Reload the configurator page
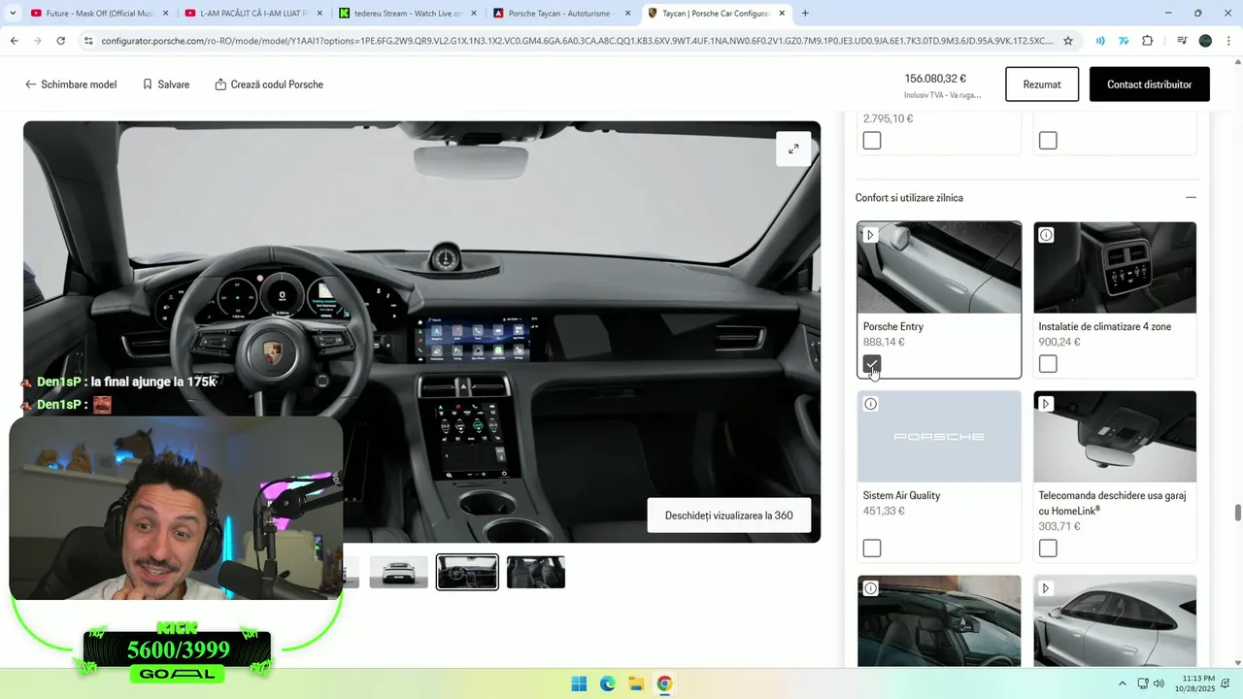 click(x=60, y=41)
